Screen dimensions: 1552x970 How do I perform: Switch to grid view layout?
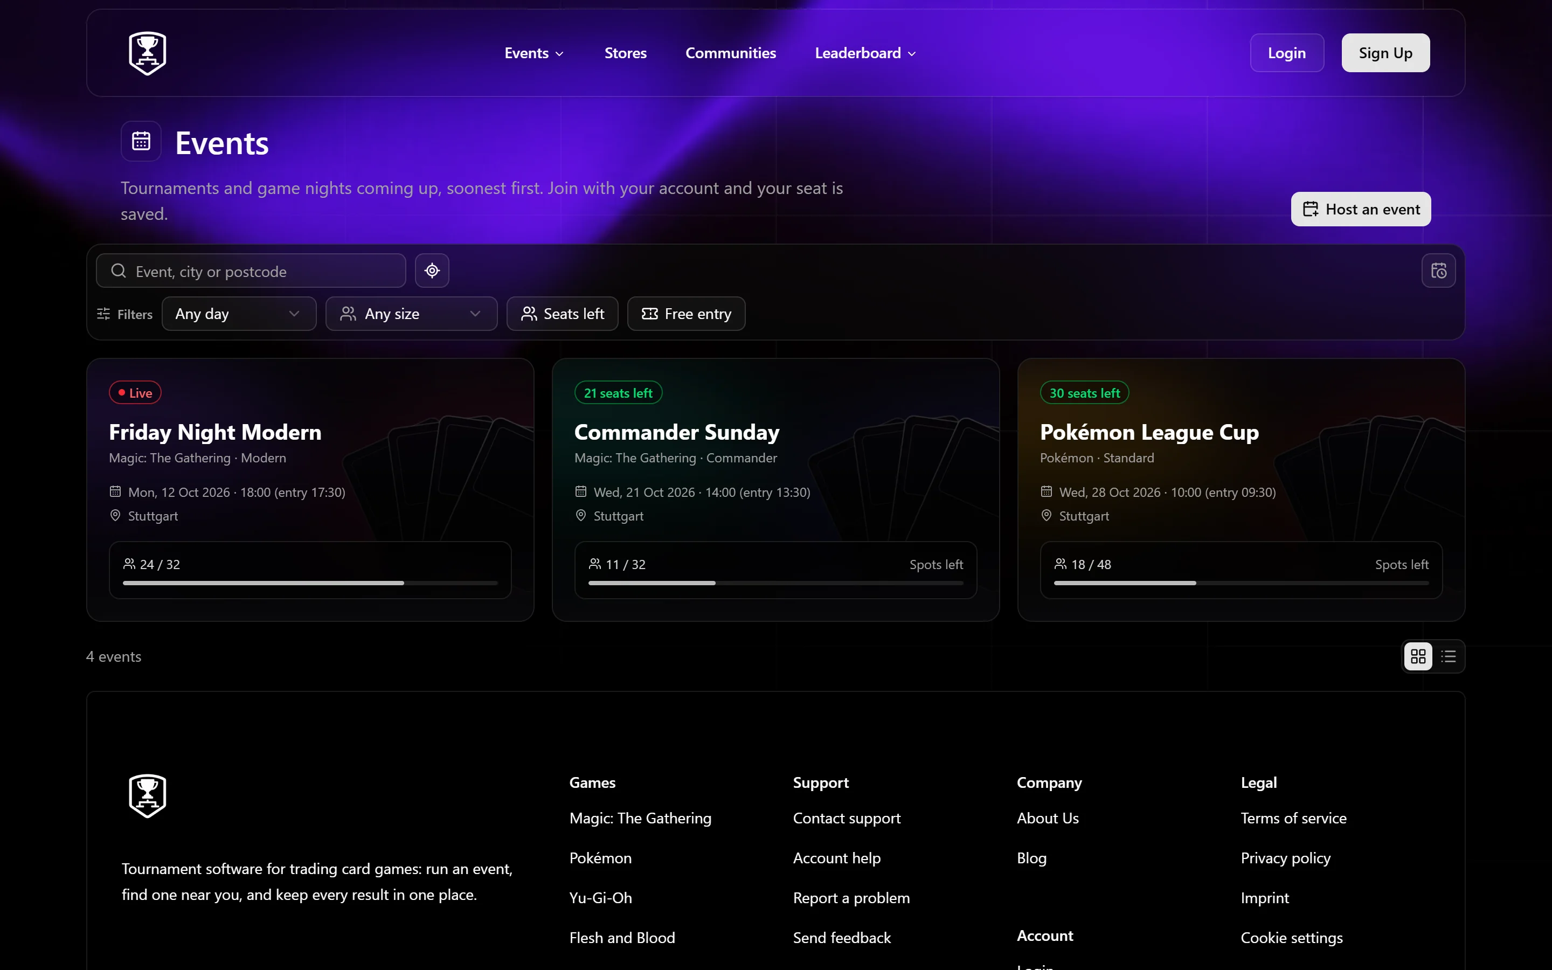click(1418, 656)
